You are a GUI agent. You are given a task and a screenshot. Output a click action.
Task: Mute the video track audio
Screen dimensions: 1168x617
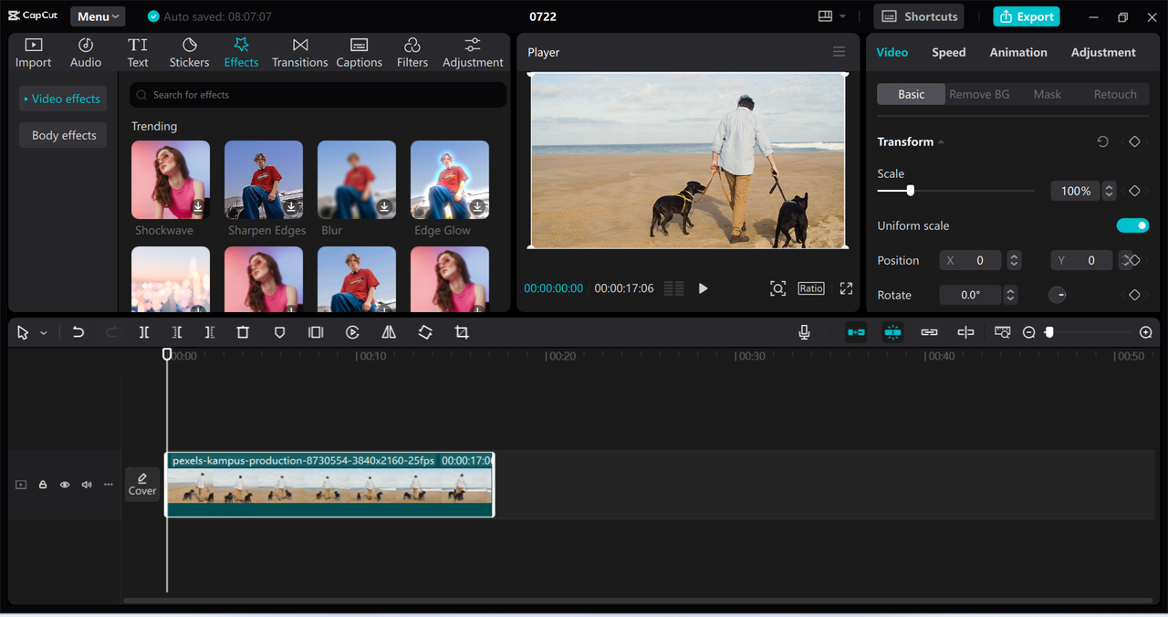tap(87, 485)
